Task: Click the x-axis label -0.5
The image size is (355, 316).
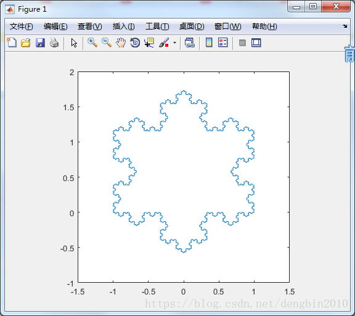Action: 149,292
